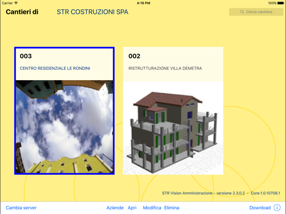Tap the STR COSTRUZIONI SPA company name
The height and width of the screenshot is (214, 286).
click(92, 12)
